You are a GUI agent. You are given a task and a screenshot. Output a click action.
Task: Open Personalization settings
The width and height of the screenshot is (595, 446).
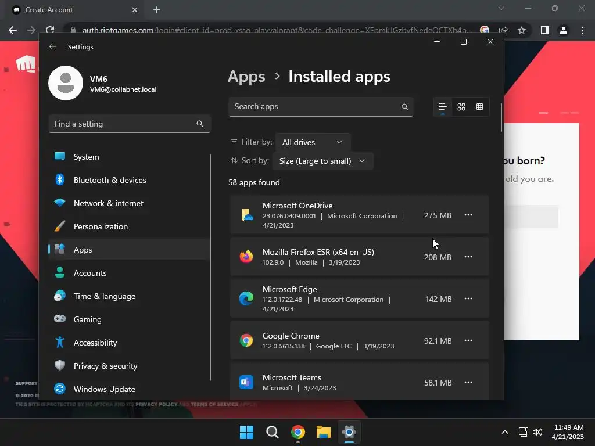130,226
